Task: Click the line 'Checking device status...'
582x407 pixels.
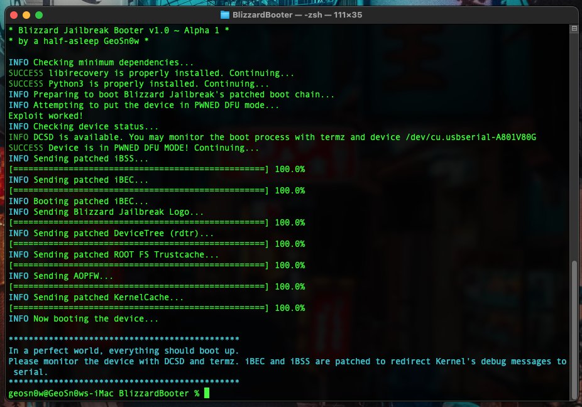Action: (96, 126)
